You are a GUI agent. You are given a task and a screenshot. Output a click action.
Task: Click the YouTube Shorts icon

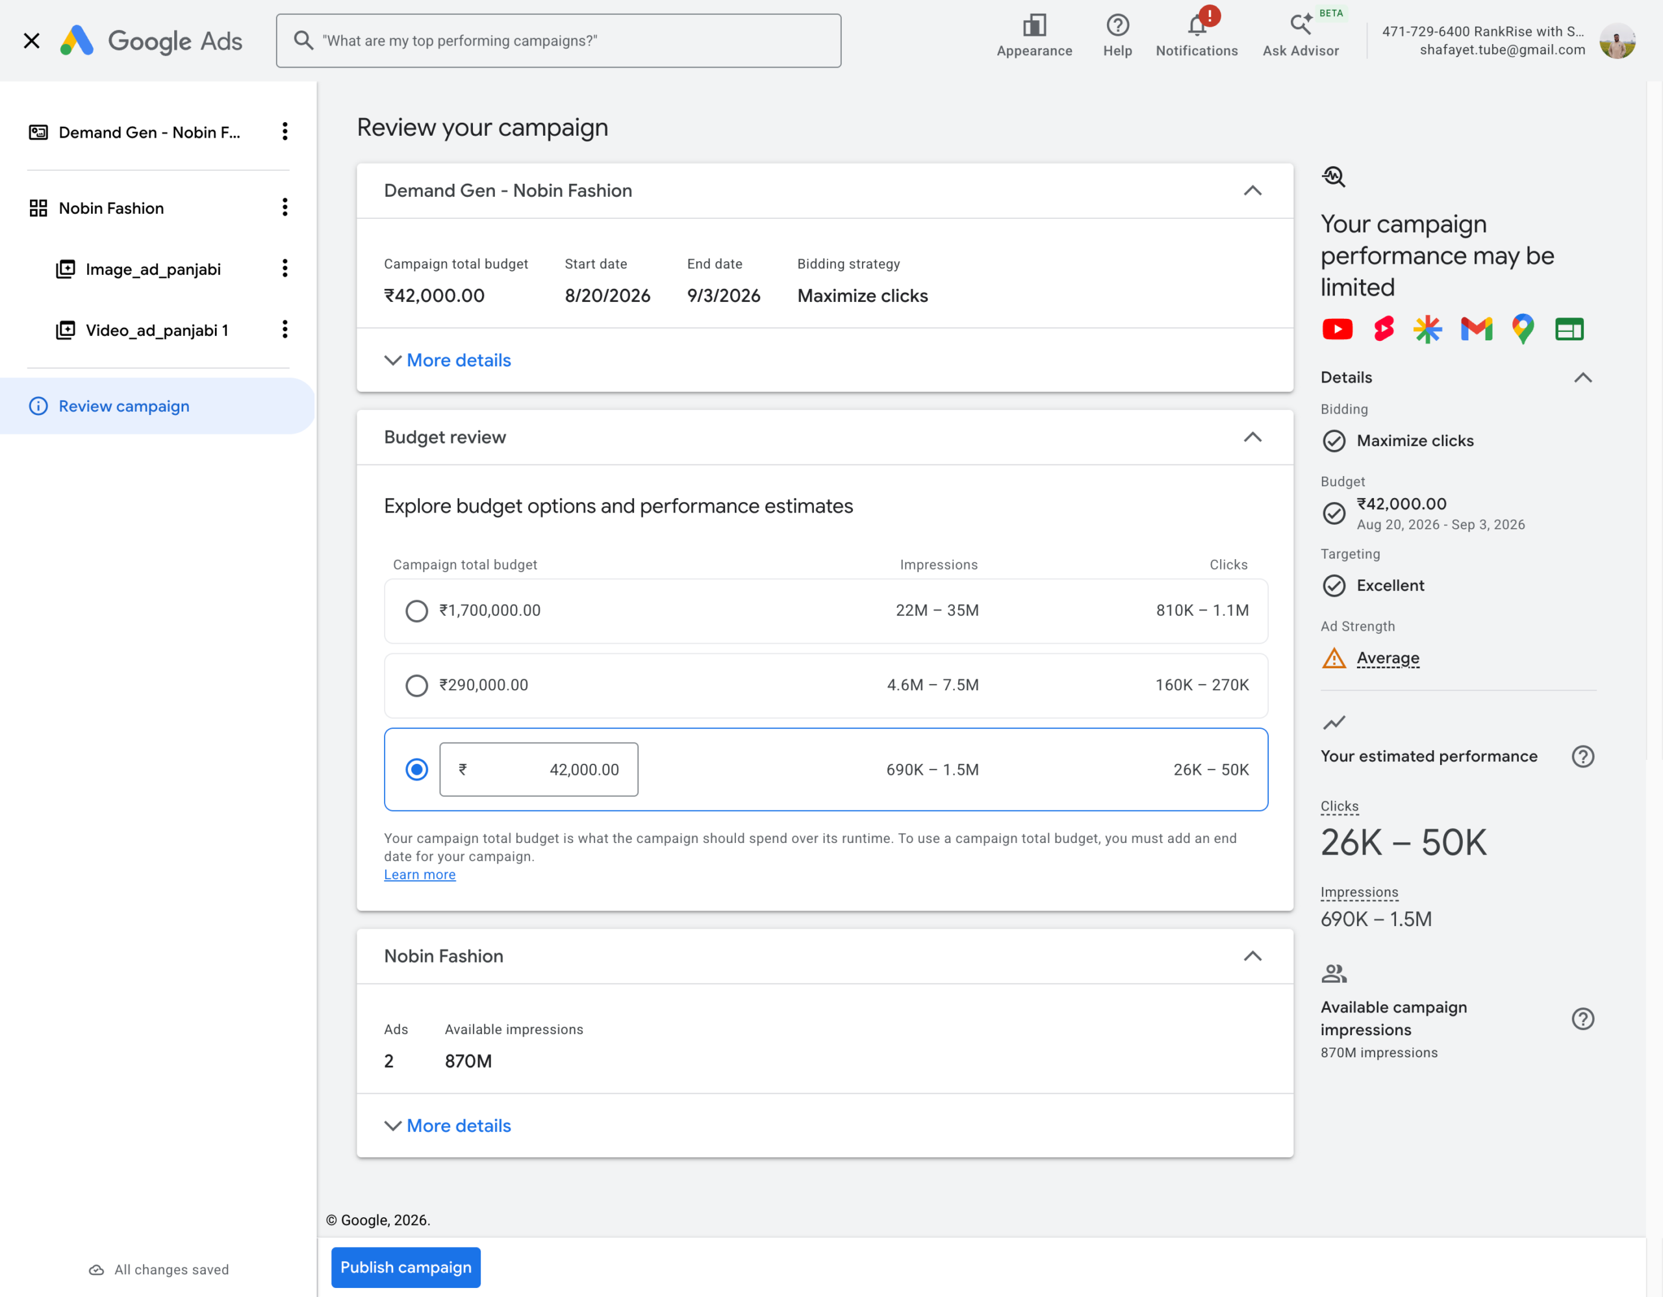(1384, 329)
